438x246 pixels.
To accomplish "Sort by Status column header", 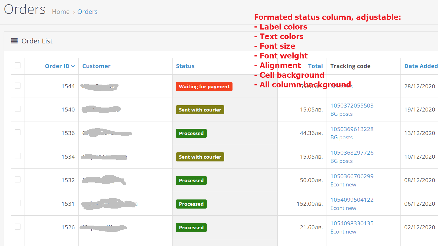I will click(185, 66).
